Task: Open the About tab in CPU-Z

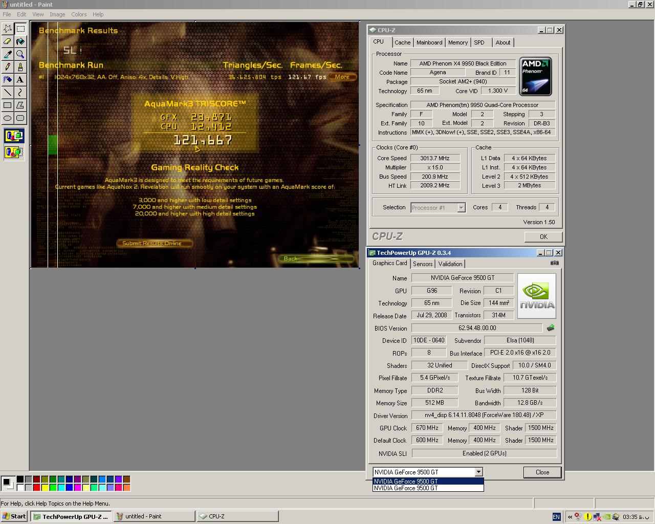Action: (503, 42)
